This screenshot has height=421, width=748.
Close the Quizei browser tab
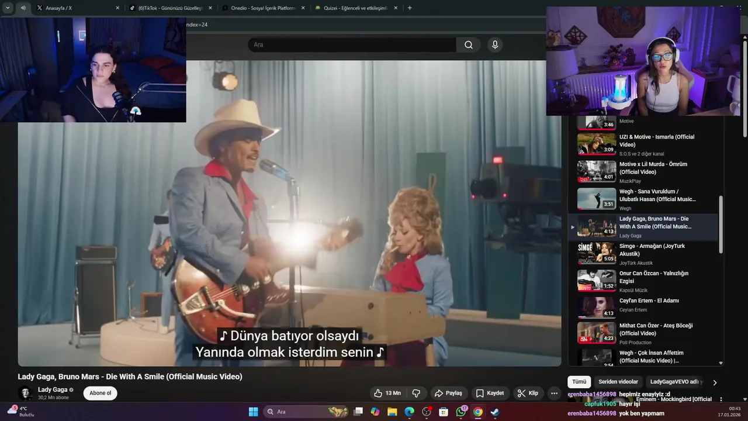point(396,8)
